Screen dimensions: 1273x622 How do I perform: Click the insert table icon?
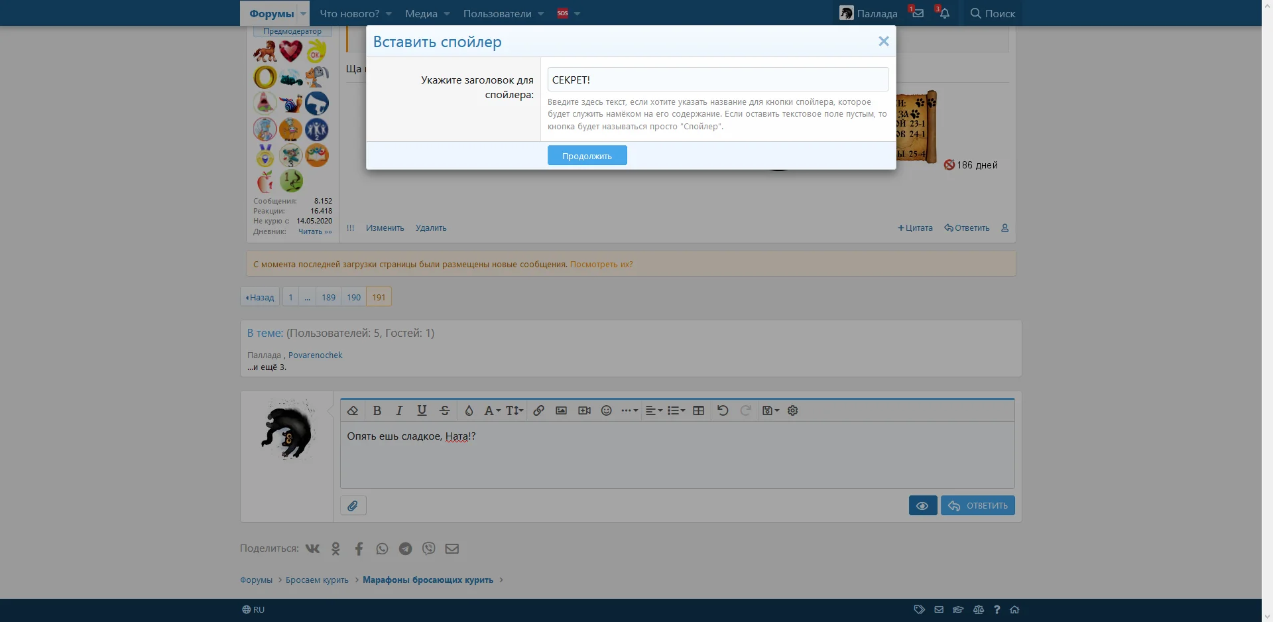699,410
